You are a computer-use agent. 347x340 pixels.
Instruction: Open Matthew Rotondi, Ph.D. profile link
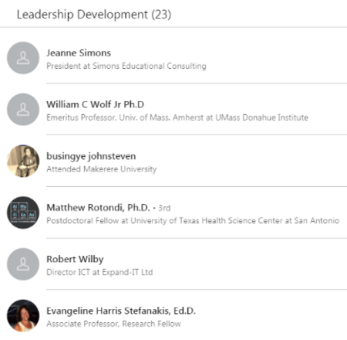click(x=98, y=208)
